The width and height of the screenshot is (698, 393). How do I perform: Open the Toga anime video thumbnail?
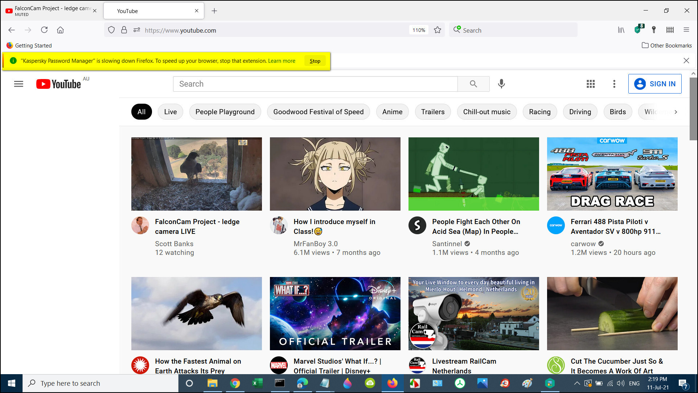[x=335, y=174]
